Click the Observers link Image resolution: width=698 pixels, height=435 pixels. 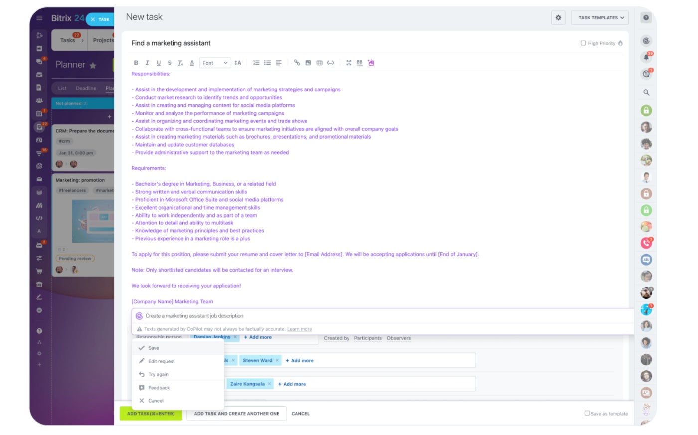[x=399, y=338]
